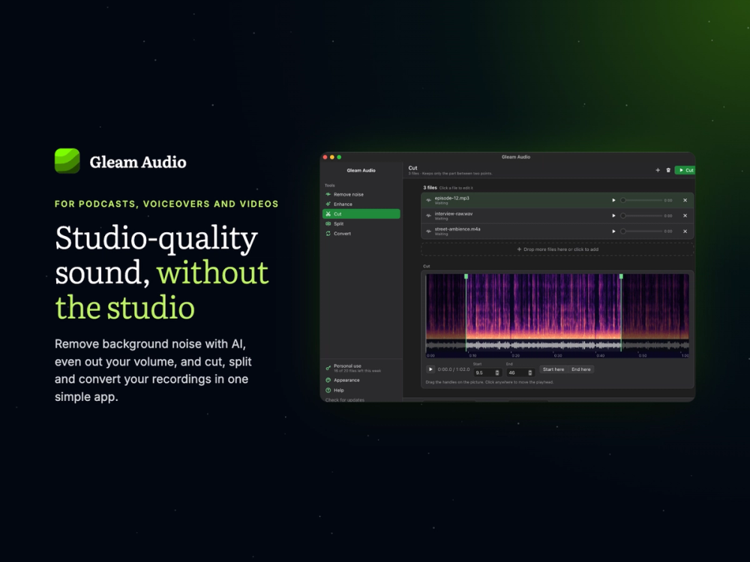
Task: Click the Start value stepper arrows
Action: [497, 372]
